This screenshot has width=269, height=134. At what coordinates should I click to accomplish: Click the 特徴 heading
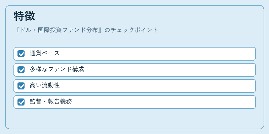coord(24,16)
